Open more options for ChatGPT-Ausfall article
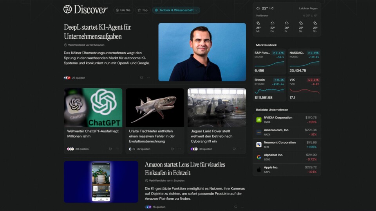This screenshot has height=211, width=376. pos(117,149)
